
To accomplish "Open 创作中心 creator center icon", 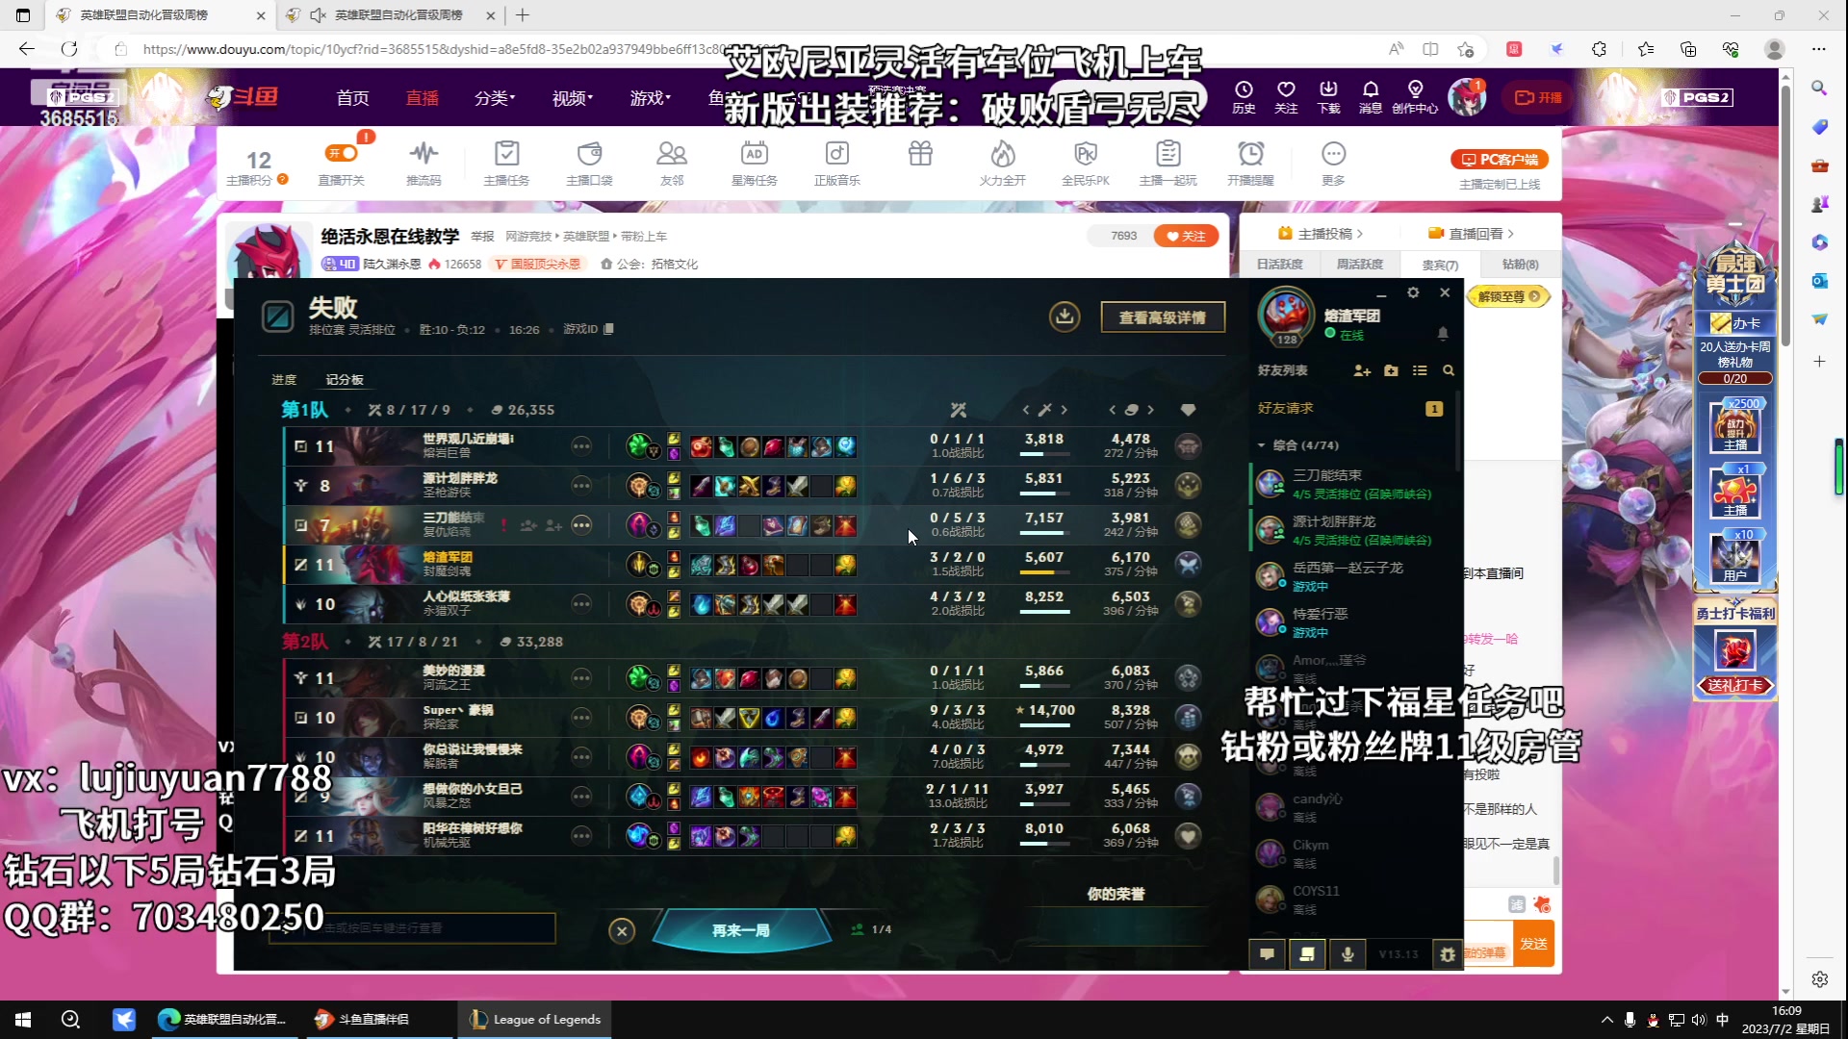I will pos(1415,97).
